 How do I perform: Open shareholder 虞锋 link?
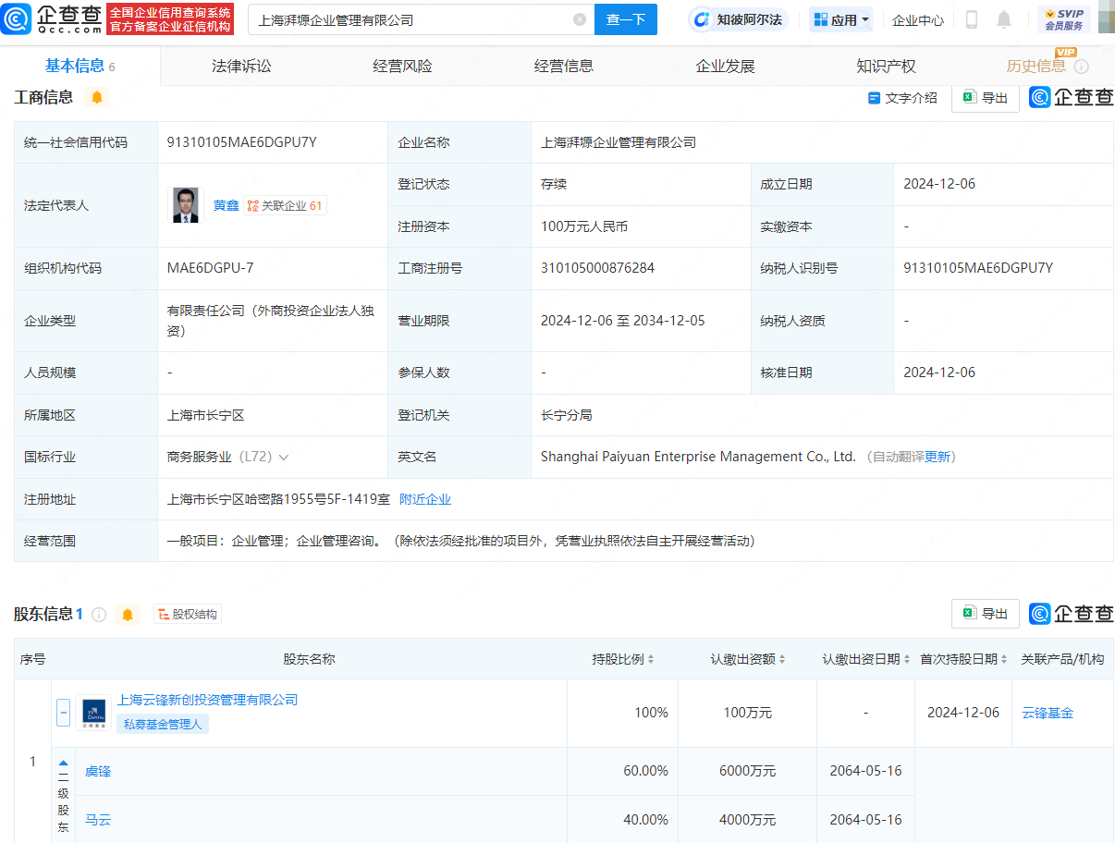point(98,771)
